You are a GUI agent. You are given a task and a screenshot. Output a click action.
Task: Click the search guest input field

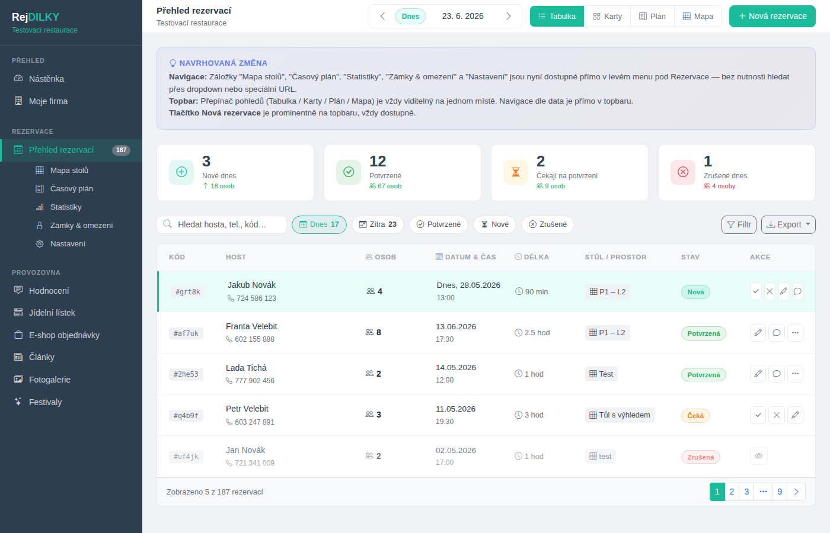(222, 224)
